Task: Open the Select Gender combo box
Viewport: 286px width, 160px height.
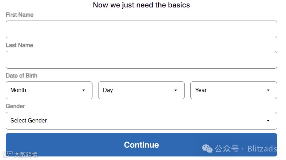Action: coord(141,121)
